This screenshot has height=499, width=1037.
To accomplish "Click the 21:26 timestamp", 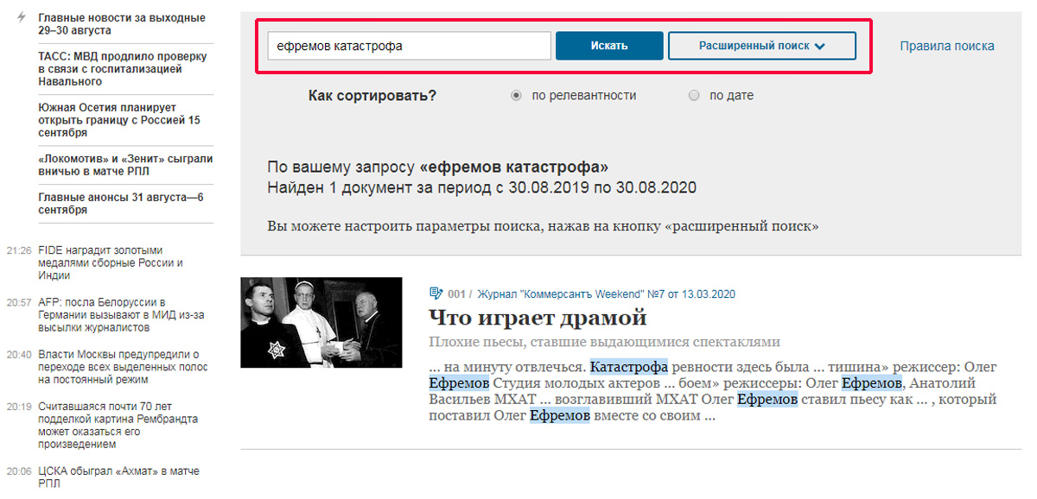I will [19, 250].
